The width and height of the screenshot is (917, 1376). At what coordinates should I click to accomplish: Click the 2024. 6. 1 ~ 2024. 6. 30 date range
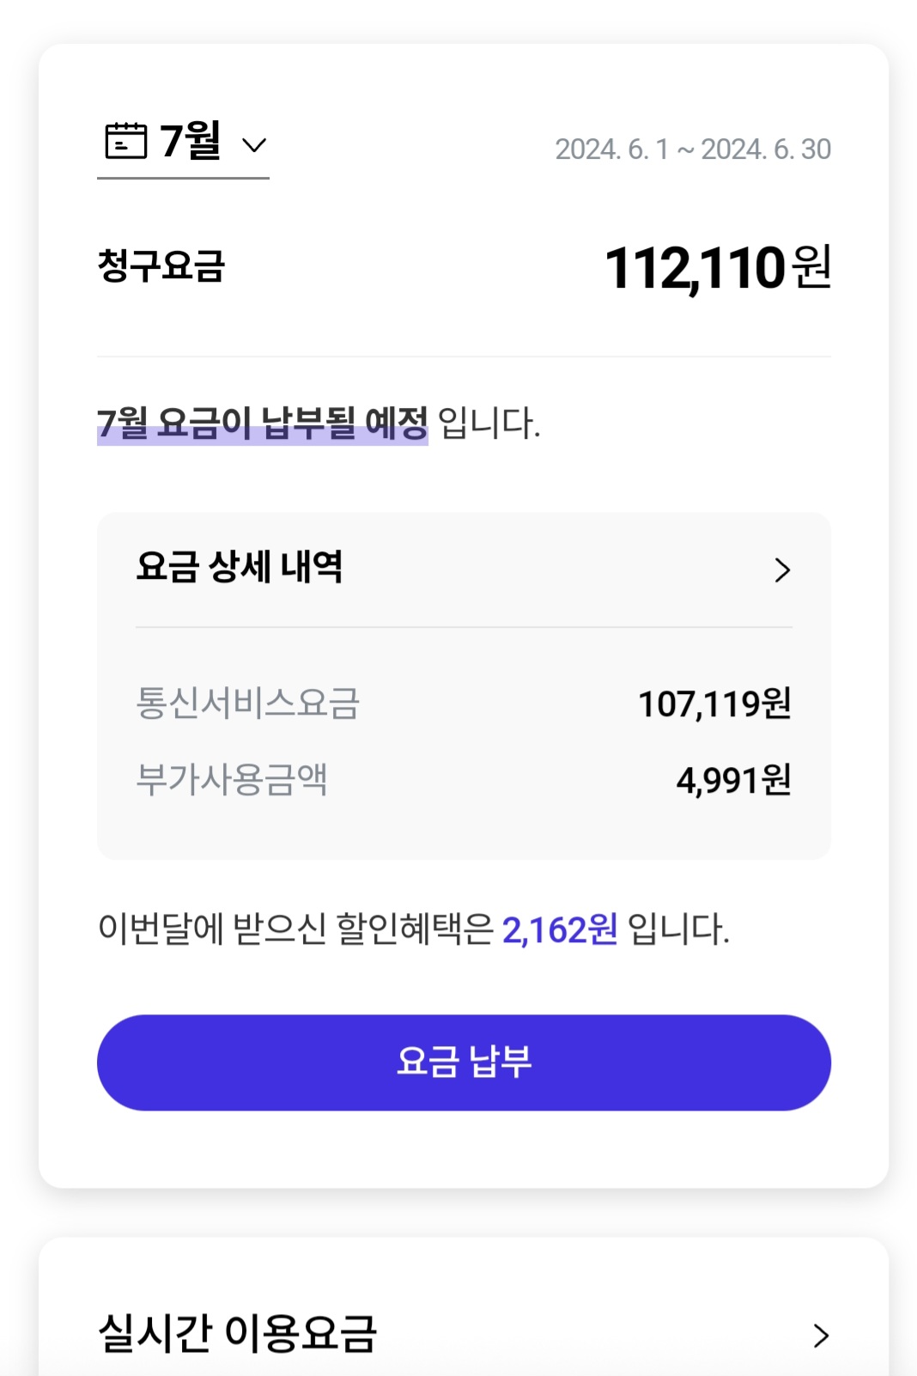pos(692,149)
